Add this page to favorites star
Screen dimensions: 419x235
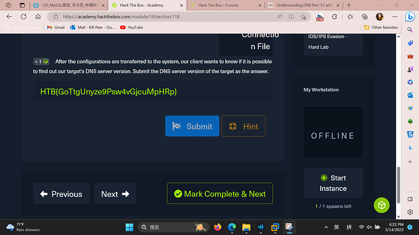303,17
